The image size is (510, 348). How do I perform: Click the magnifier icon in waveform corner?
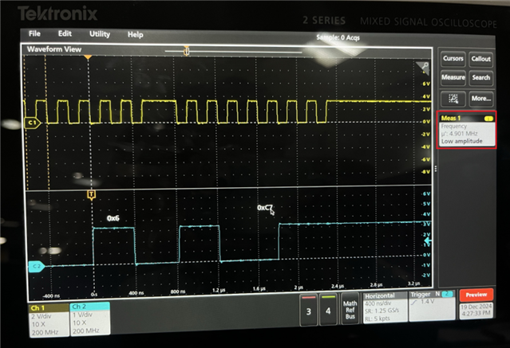pyautogui.click(x=424, y=67)
